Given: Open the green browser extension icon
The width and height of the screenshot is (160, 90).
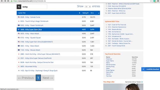Looking at the screenshot, I should 154,1.
